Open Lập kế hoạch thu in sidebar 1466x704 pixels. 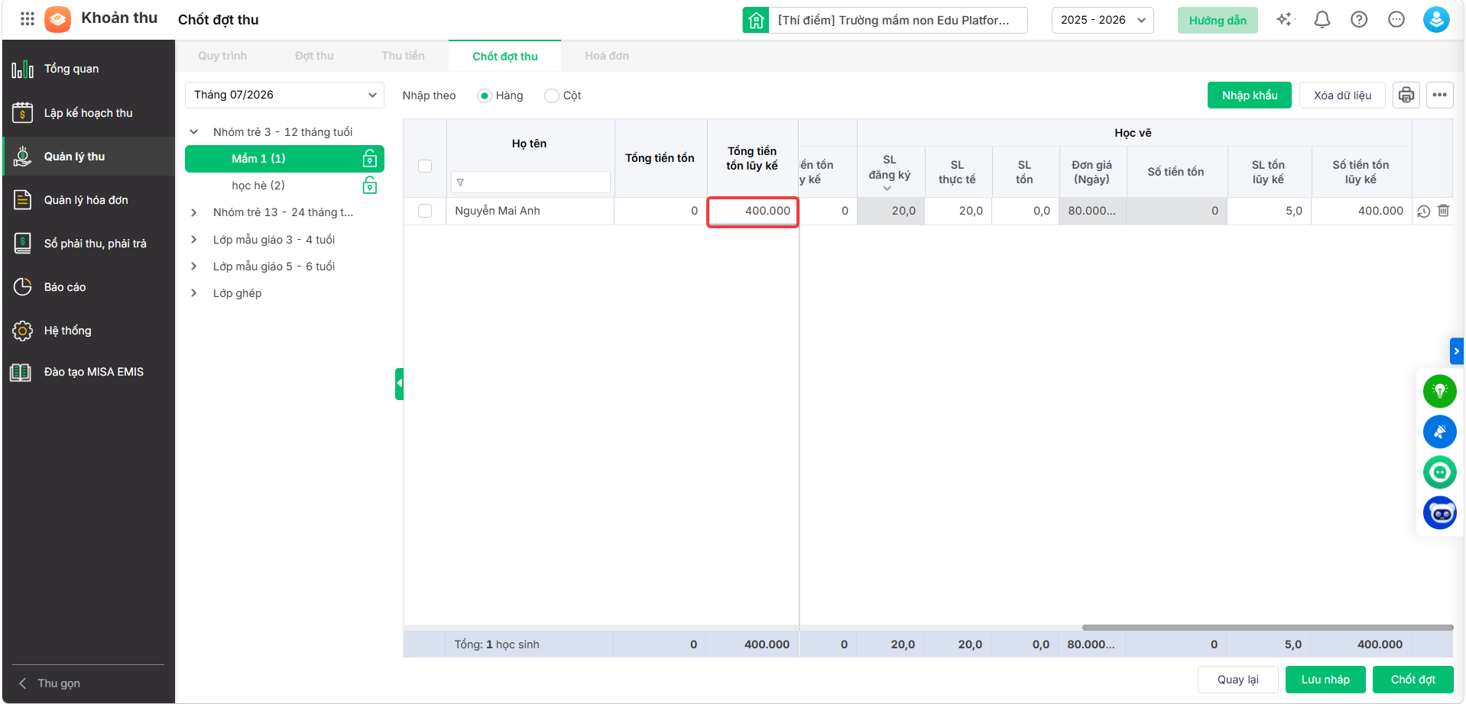89,113
